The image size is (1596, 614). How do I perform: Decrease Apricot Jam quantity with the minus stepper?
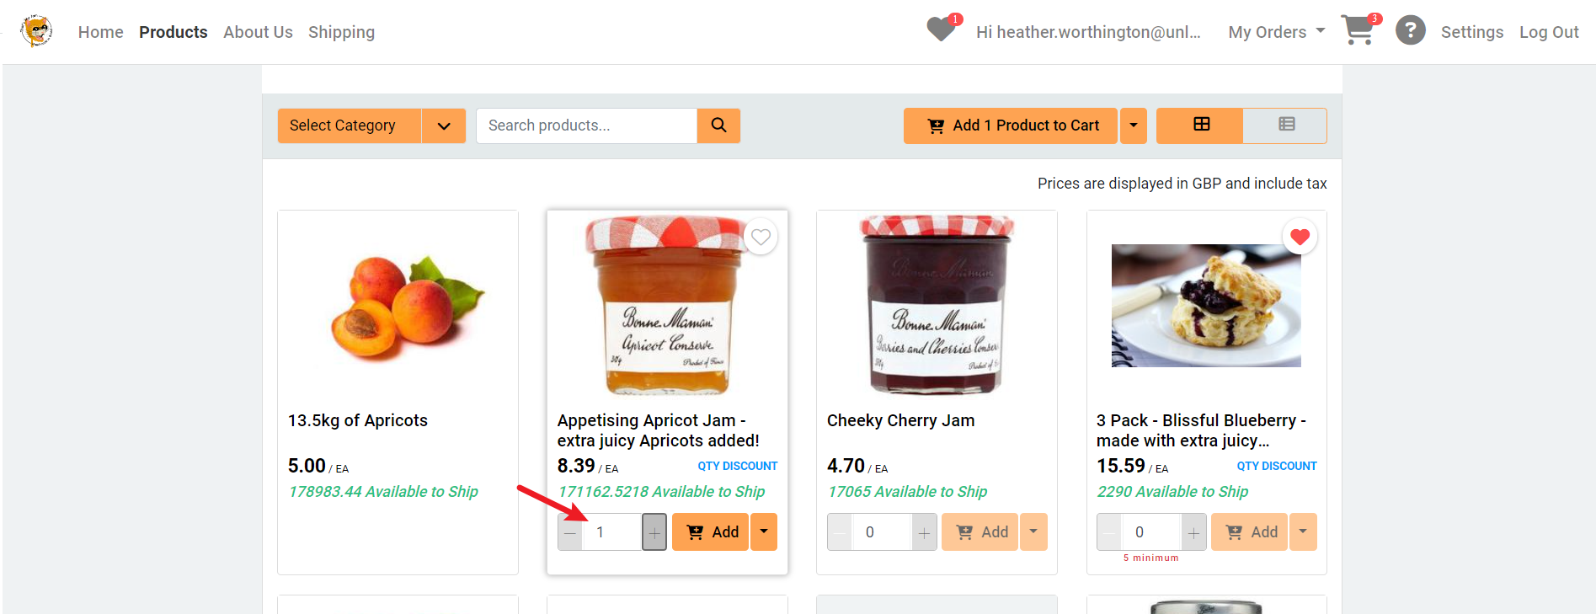click(569, 531)
